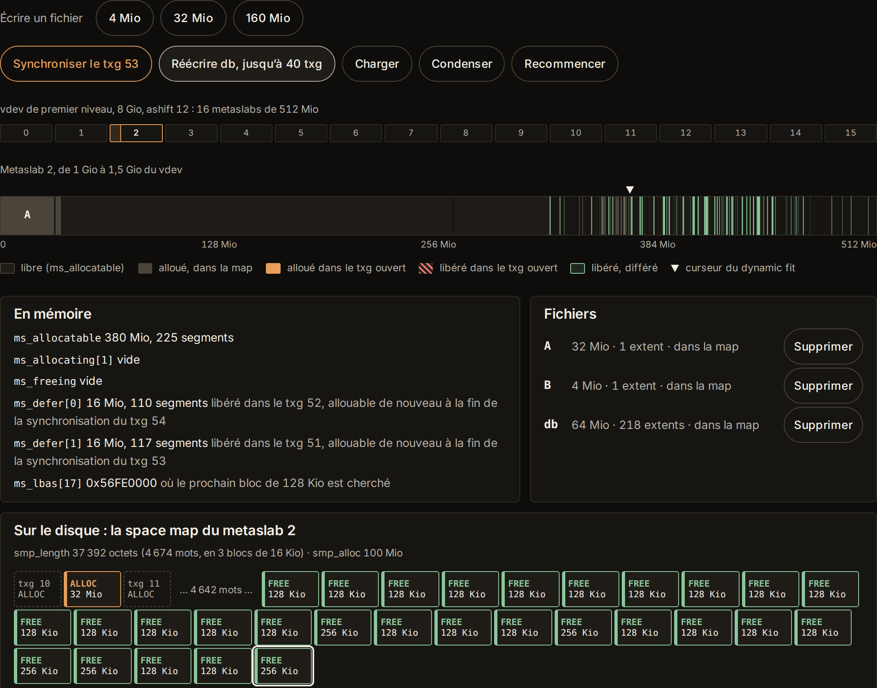
Task: Click the legend triangle 'curseur du dynamic fit'
Action: tap(675, 268)
